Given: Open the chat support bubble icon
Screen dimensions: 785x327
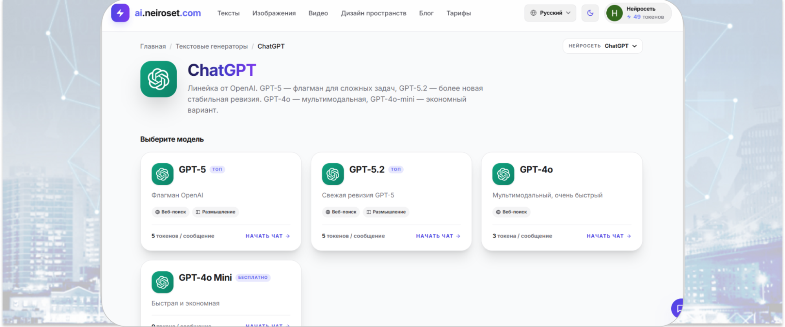Looking at the screenshot, I should click(x=677, y=308).
